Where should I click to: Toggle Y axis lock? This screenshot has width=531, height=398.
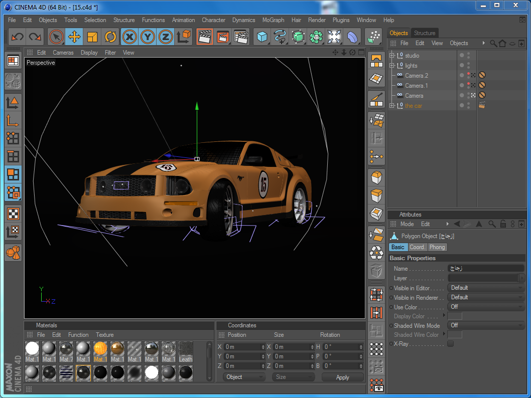point(148,37)
